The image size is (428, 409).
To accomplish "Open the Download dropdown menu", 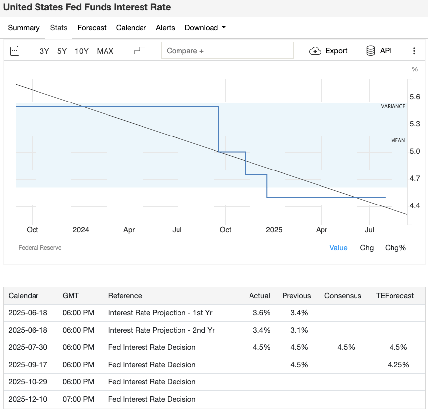I will coord(205,28).
